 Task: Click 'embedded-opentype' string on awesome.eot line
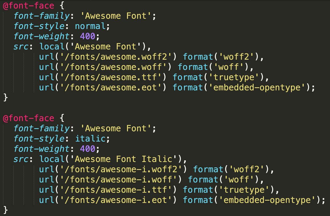[257, 88]
